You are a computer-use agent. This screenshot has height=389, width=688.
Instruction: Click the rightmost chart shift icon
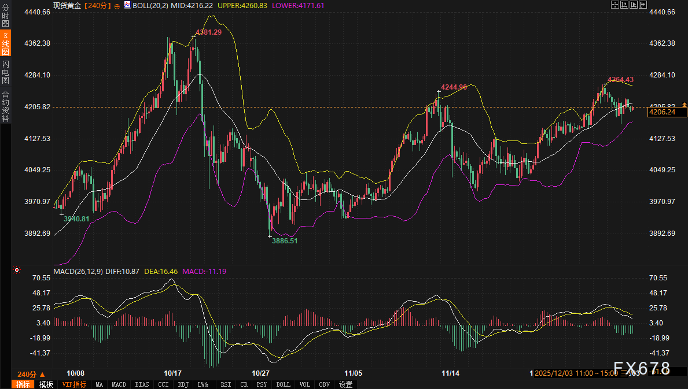point(642,5)
